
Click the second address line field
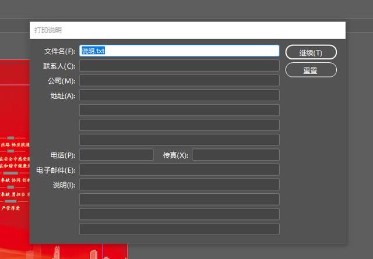click(179, 110)
